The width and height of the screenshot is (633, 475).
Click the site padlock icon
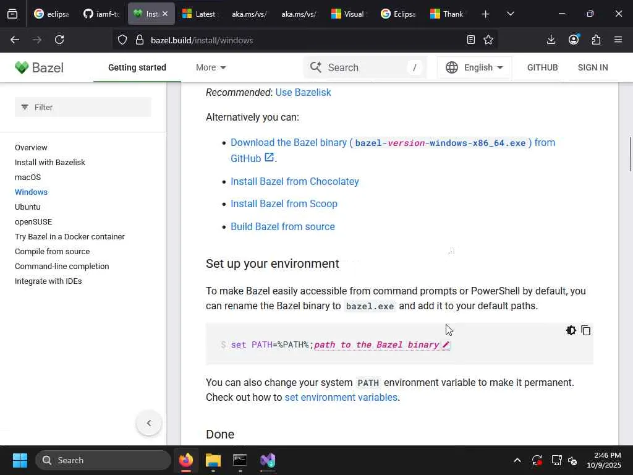[140, 40]
